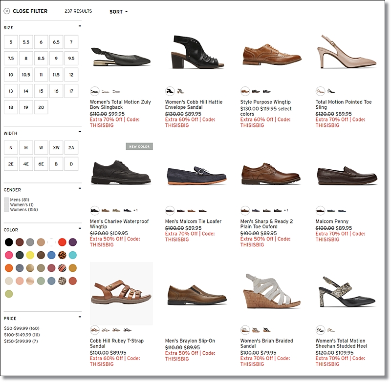
Task: Open Men's Sharp & Ready 2 Oxford link
Action: pyautogui.click(x=266, y=224)
